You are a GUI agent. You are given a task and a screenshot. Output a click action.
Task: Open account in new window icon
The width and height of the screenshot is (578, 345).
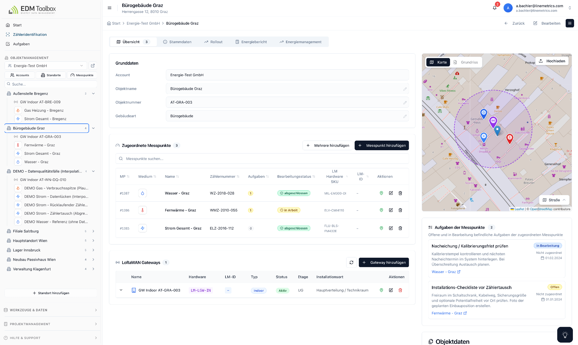pyautogui.click(x=93, y=66)
